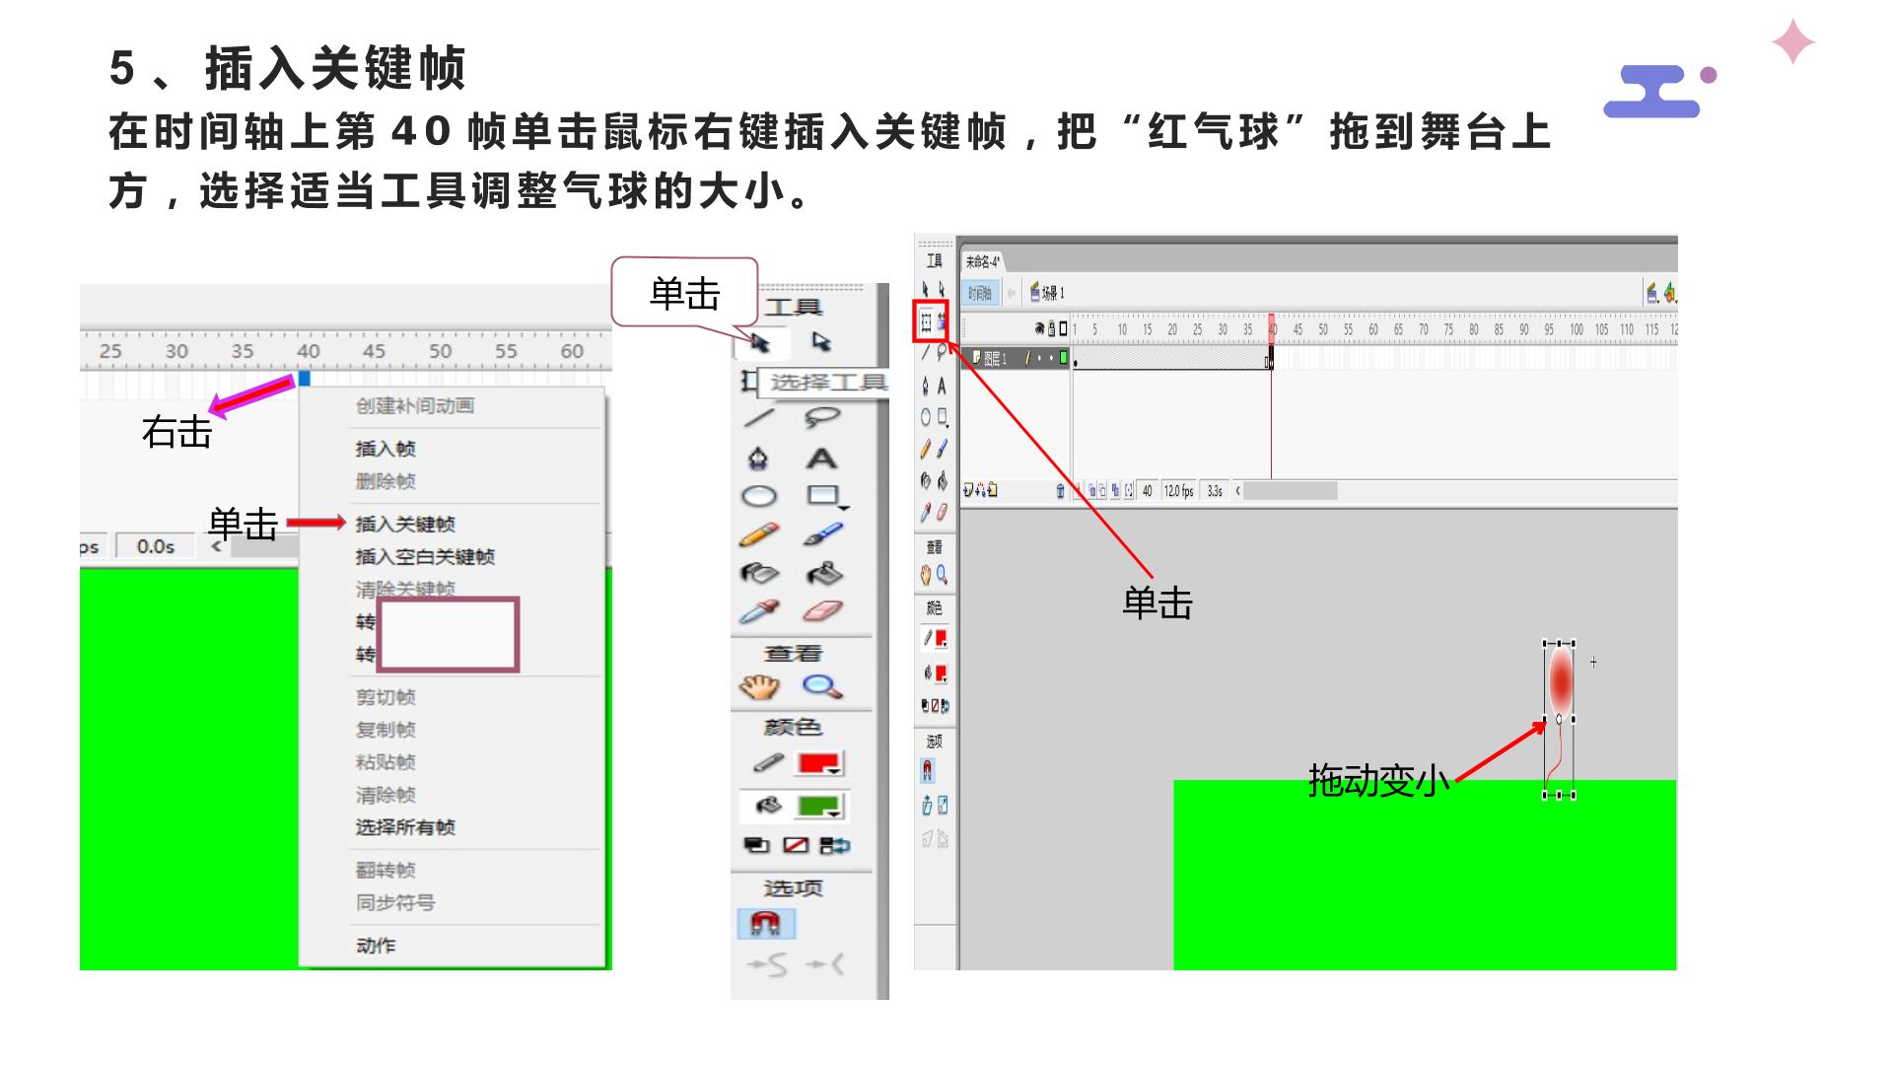Toggle the eye icon to show/hide all layers

point(1039,328)
